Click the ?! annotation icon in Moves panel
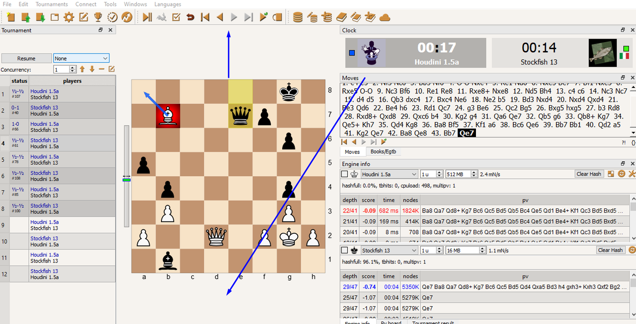 point(624,142)
